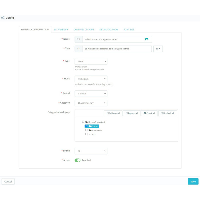Click the Config gears icon
The image size is (200, 200).
point(2,17)
